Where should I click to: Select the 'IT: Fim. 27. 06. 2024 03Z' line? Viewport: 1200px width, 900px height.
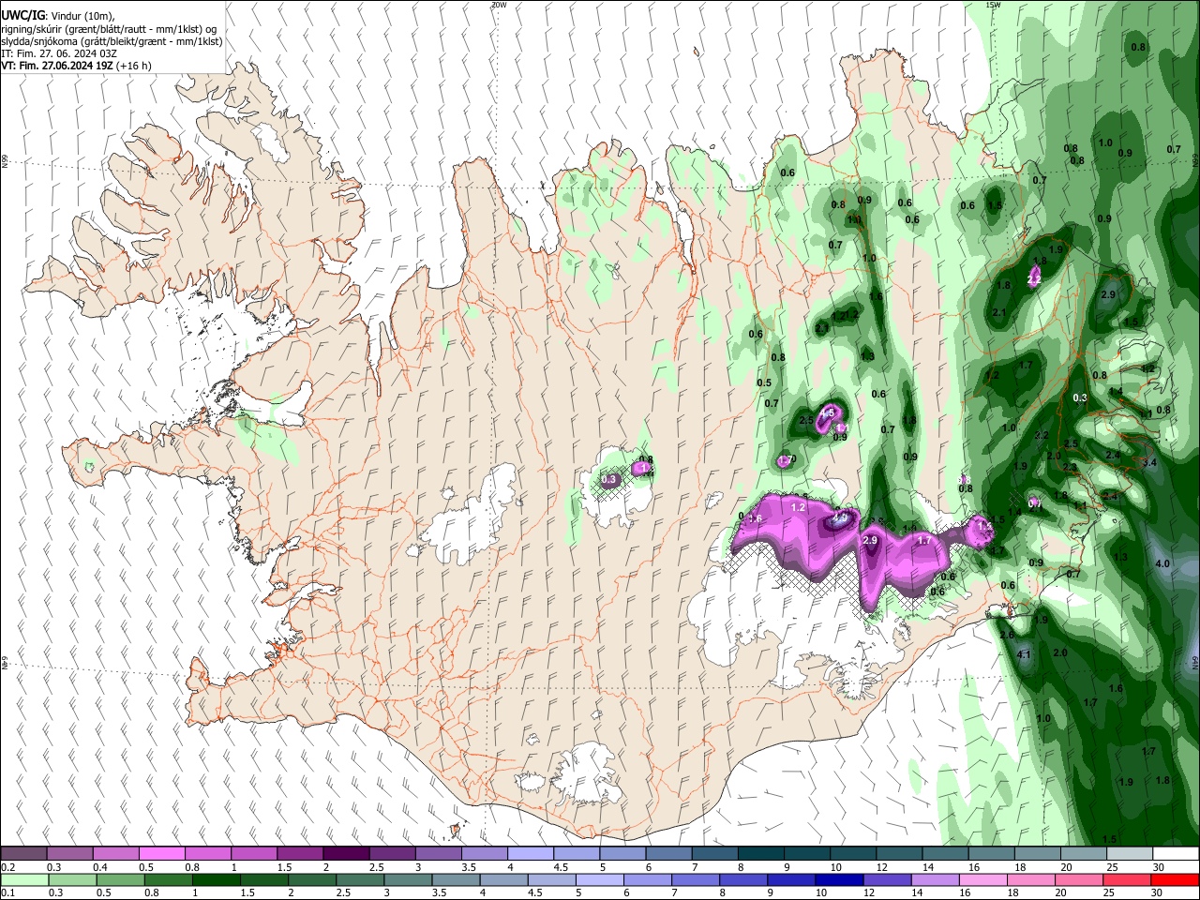coord(60,53)
